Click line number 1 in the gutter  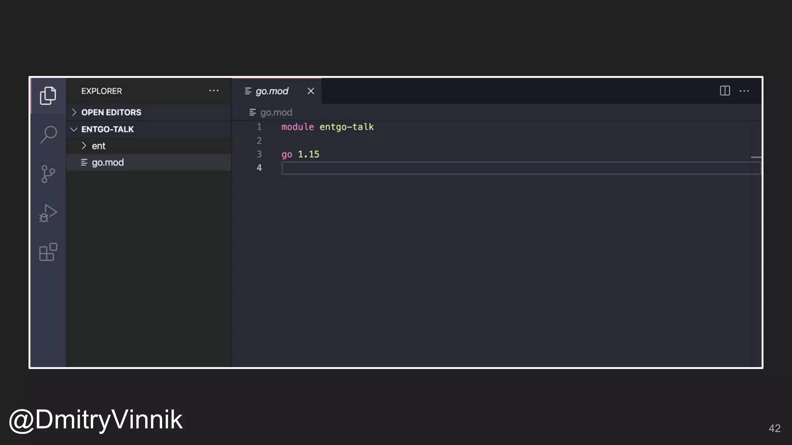coord(259,127)
